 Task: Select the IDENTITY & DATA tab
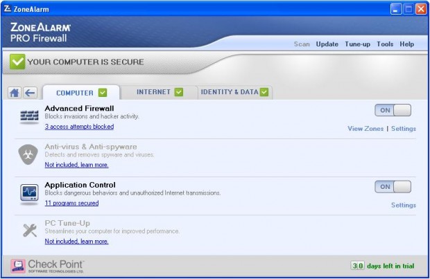pos(234,92)
